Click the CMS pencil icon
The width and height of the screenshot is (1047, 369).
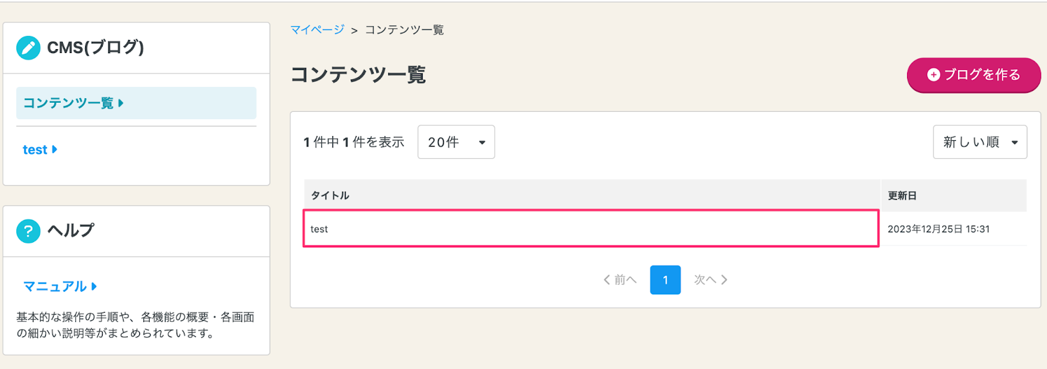coord(28,47)
